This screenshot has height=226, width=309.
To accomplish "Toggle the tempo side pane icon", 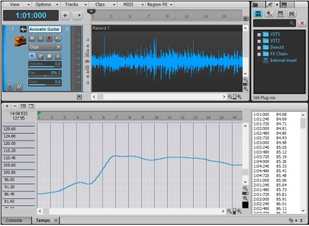I will click(x=31, y=106).
